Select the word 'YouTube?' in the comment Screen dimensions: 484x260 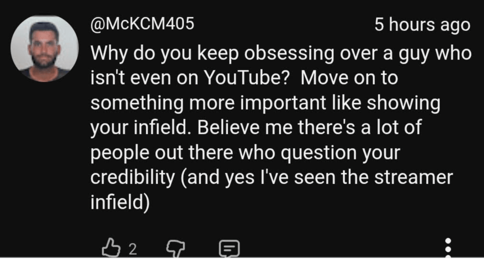pos(246,78)
